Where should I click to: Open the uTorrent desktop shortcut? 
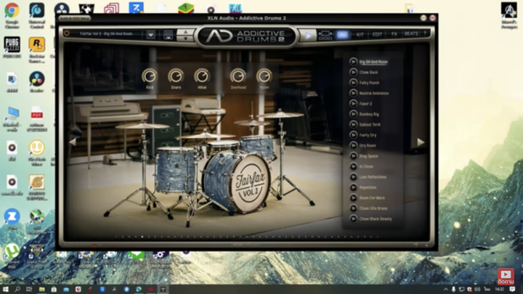coord(12,256)
